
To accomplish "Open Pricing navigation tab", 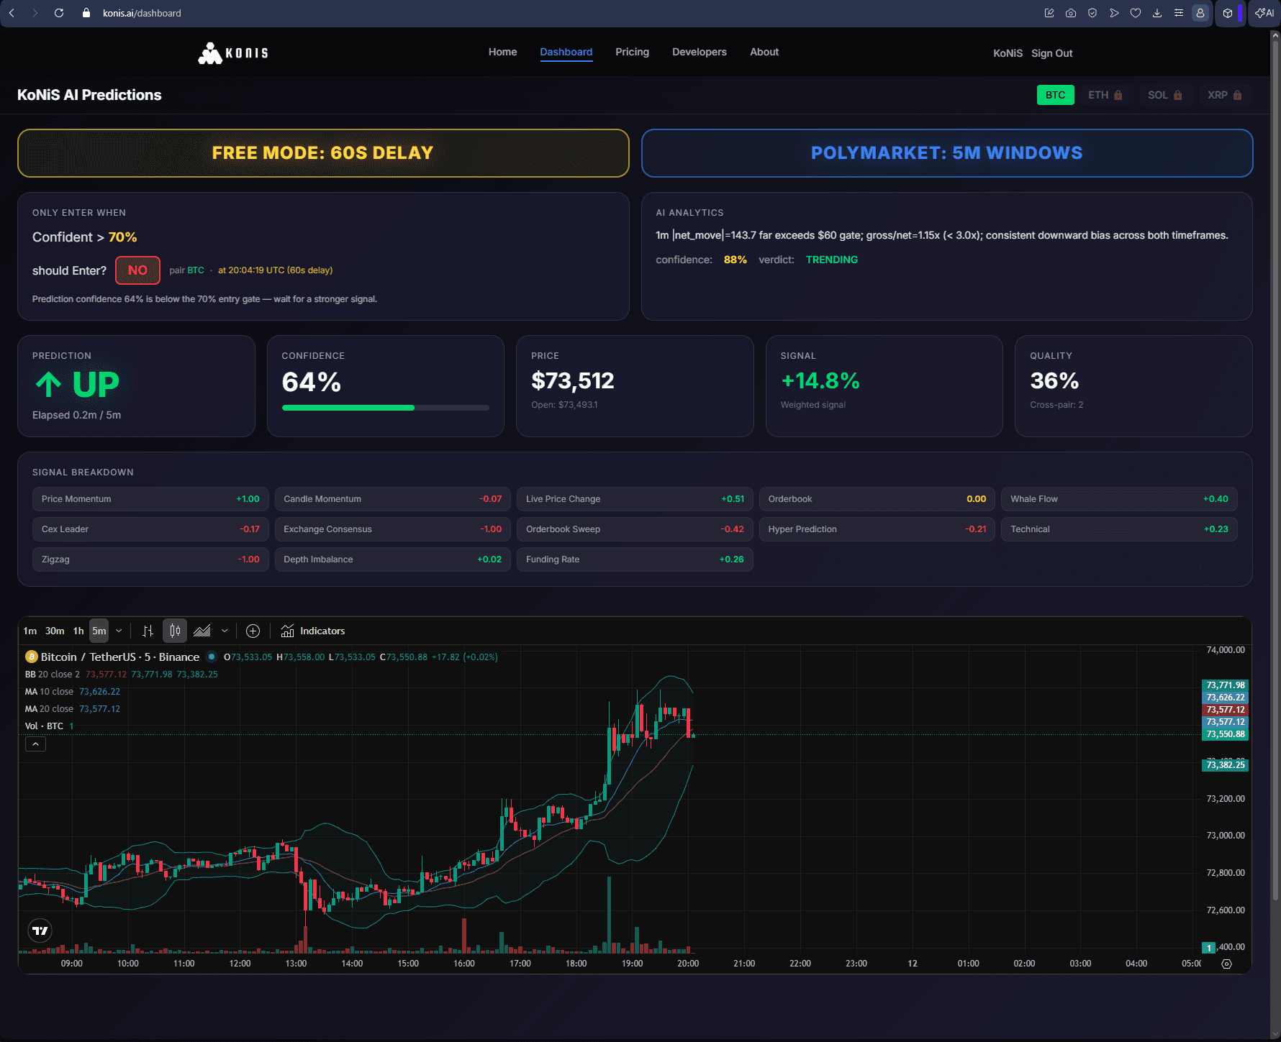I will point(632,52).
